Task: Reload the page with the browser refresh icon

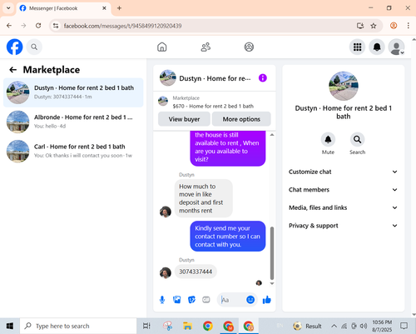Action: coord(38,26)
